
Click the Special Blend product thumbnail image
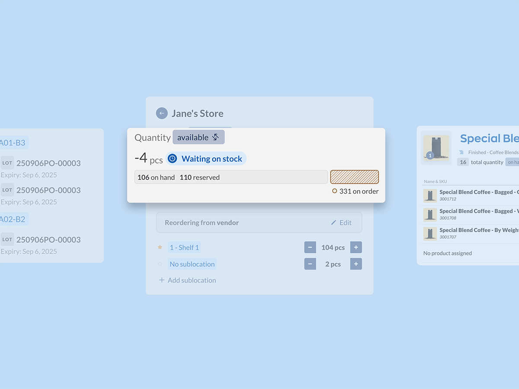point(436,147)
